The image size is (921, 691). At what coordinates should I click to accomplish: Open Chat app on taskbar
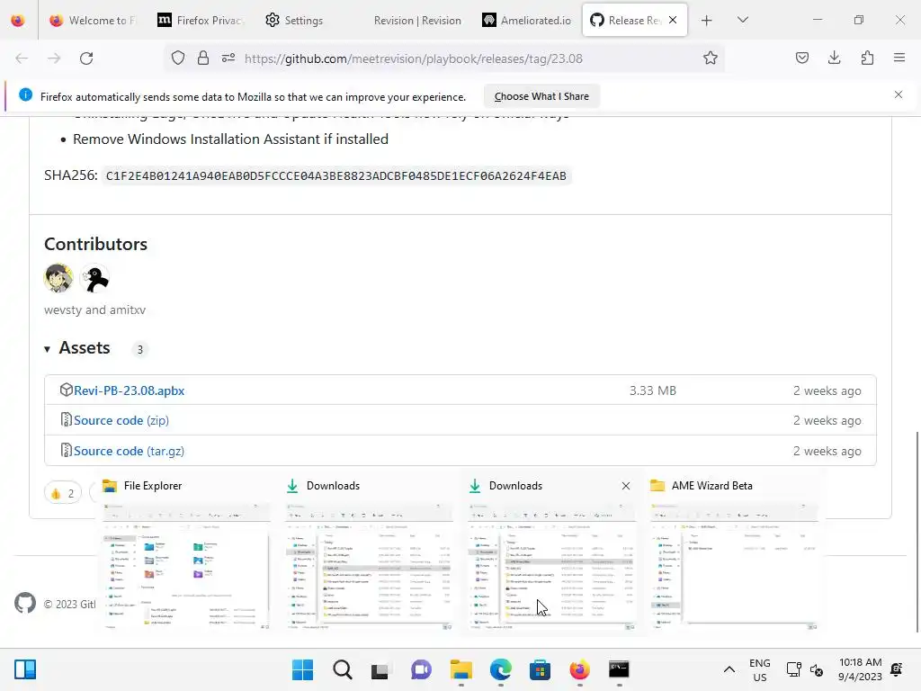[x=421, y=669]
